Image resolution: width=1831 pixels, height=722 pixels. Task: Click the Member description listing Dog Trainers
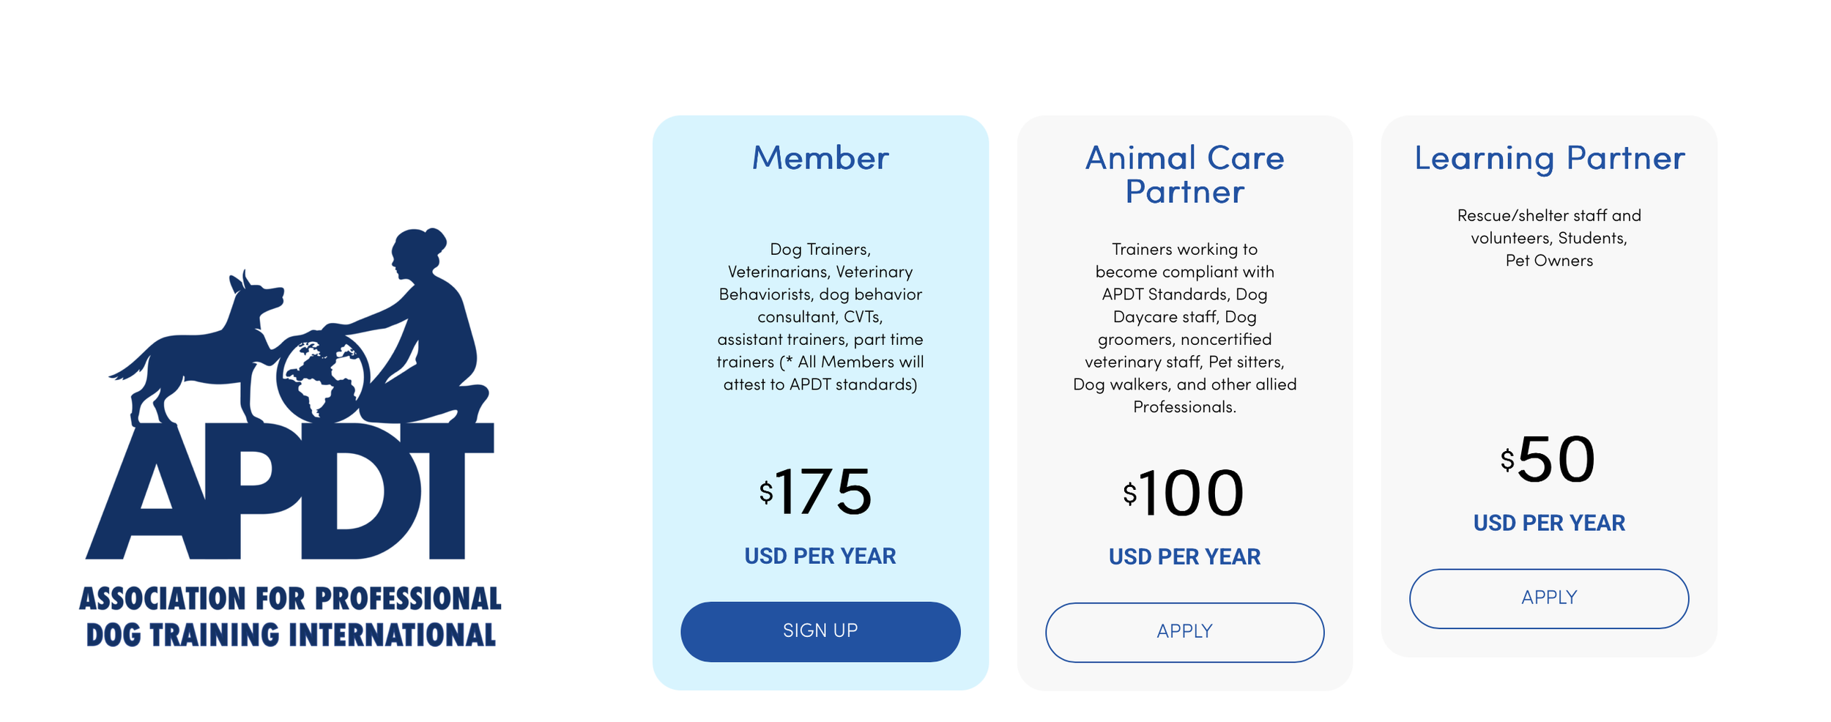[x=820, y=317]
